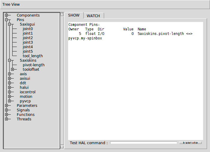This screenshot has height=152, width=210.
Task: Click the I/O direction value
Action: click(101, 34)
